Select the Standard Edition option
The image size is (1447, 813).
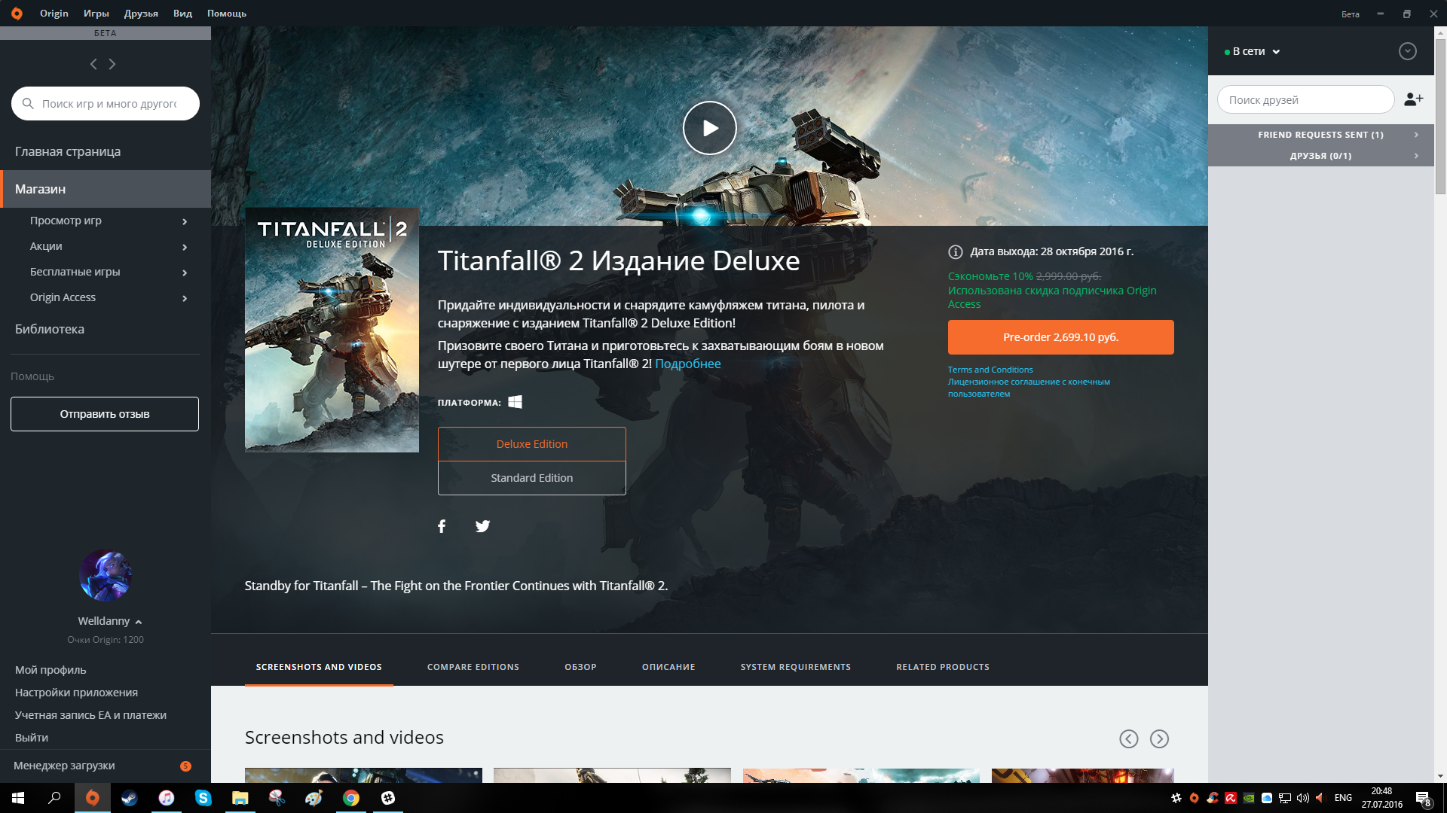532,478
